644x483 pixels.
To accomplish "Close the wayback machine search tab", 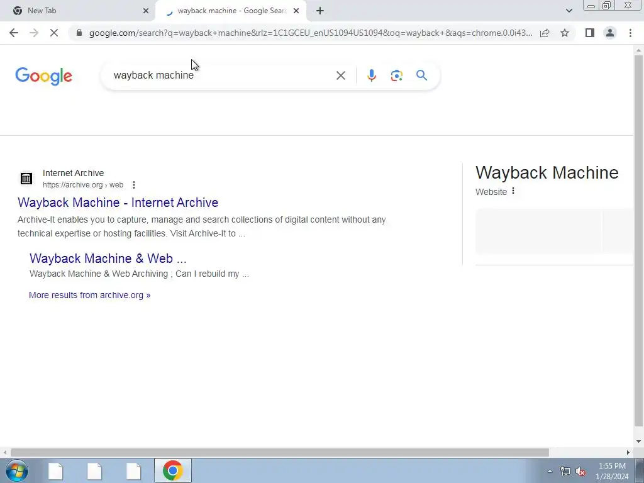I will tap(296, 11).
